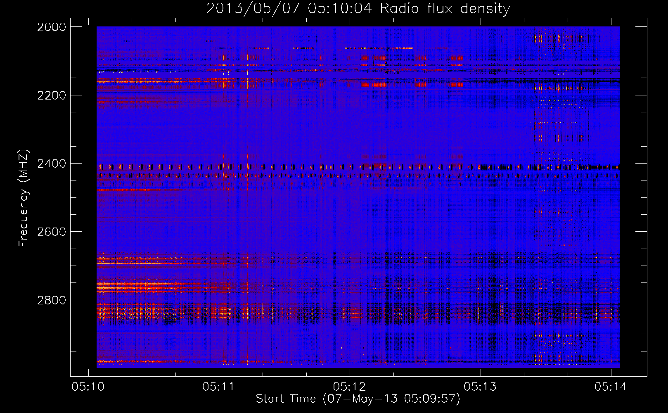The width and height of the screenshot is (668, 413).
Task: Select the 2800 frequency axis label
Action: pyautogui.click(x=52, y=300)
